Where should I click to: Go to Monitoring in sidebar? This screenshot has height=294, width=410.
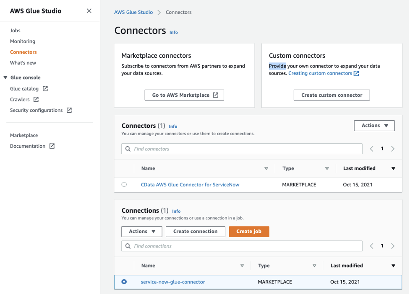pos(23,41)
